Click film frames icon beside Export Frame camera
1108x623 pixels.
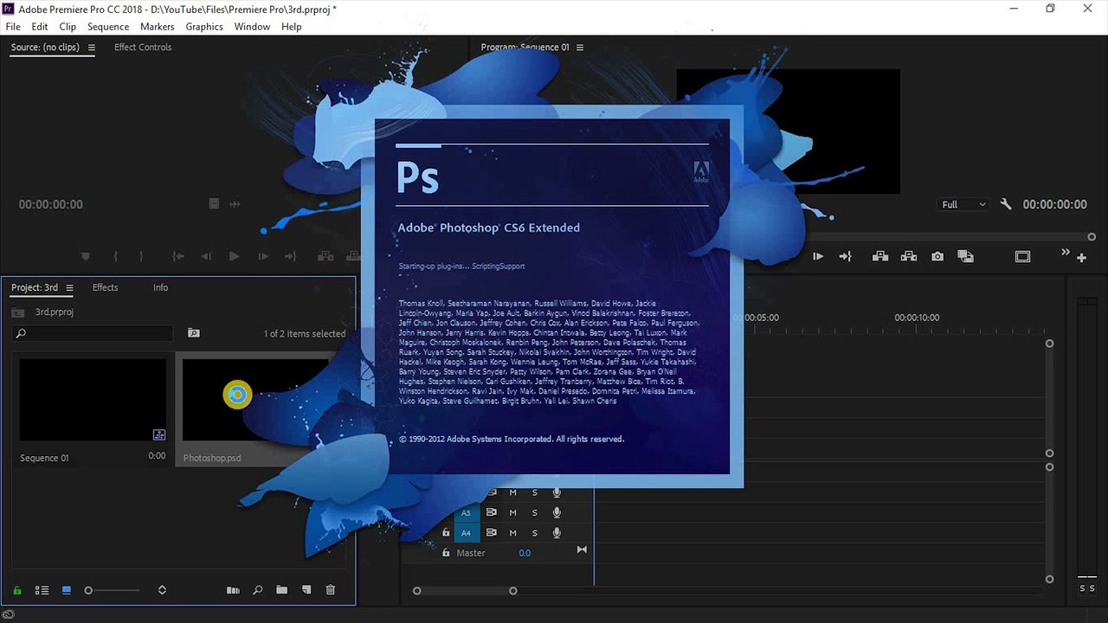click(966, 256)
